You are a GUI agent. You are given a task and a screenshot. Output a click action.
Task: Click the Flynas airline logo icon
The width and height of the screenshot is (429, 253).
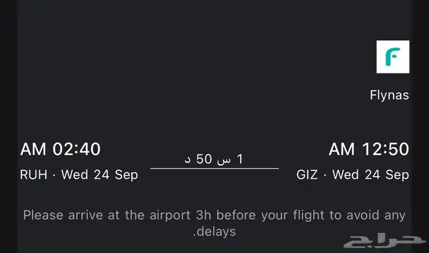[x=393, y=57]
